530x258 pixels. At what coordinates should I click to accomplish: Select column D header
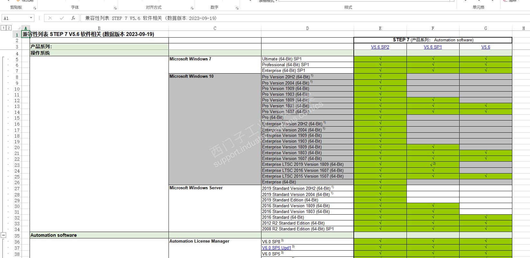[x=307, y=28]
